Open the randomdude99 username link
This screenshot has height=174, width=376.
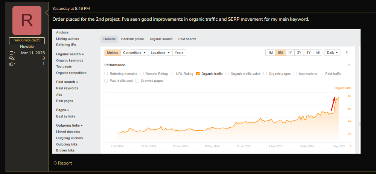(27, 40)
